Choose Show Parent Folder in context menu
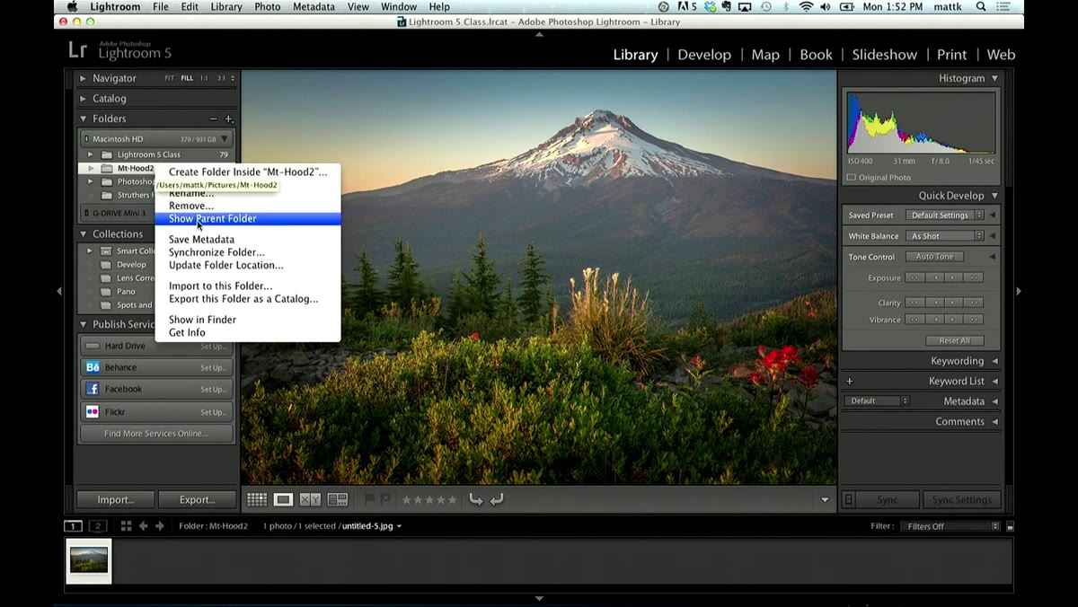The width and height of the screenshot is (1078, 607). (x=248, y=218)
